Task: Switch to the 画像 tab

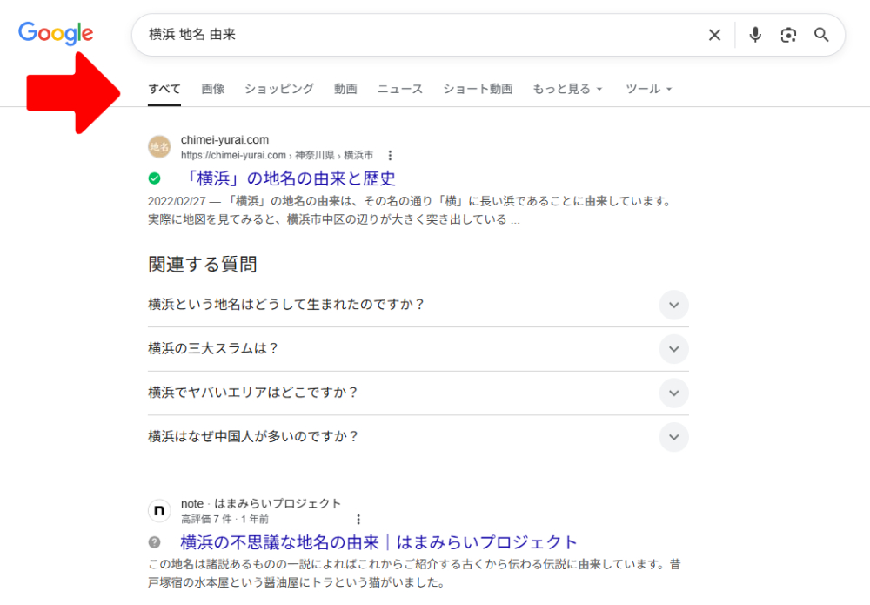Action: pos(213,88)
